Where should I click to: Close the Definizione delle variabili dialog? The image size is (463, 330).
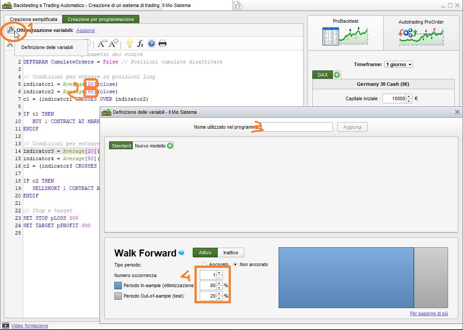[457, 112]
